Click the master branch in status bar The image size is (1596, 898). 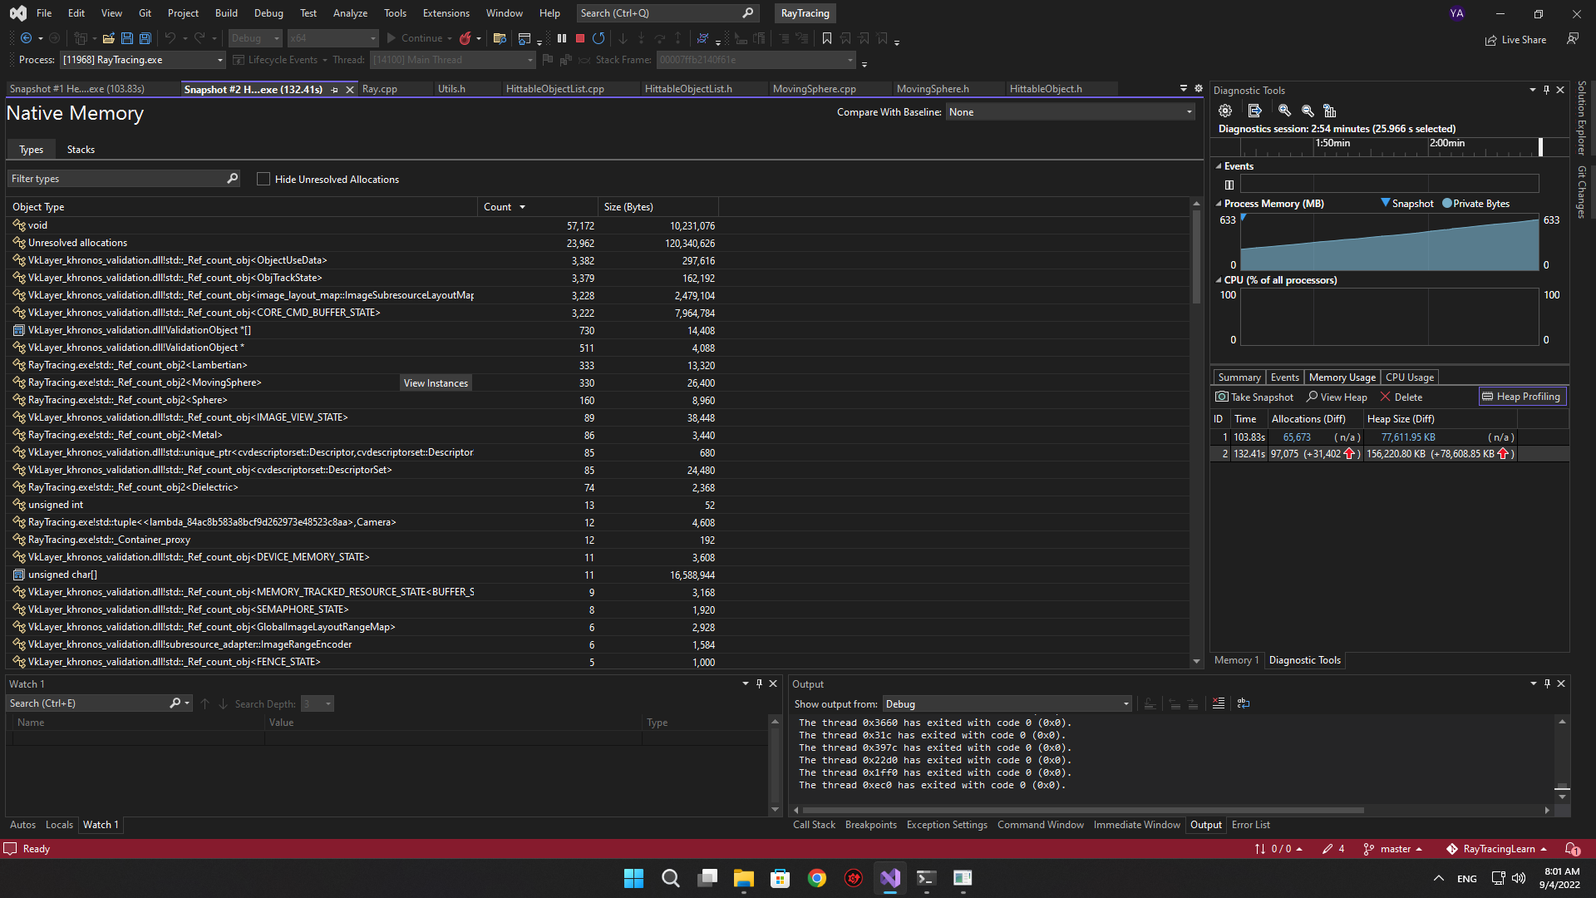1394,849
